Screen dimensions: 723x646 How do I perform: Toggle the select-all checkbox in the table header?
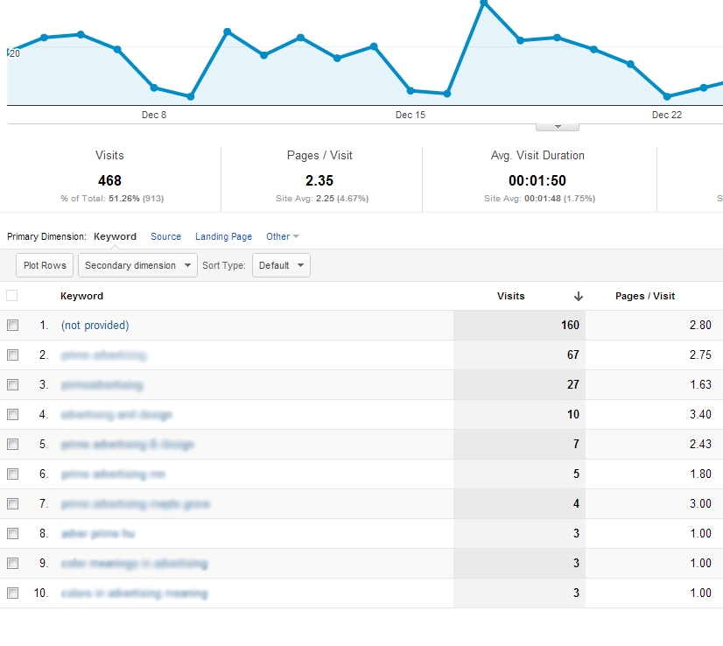coord(12,296)
